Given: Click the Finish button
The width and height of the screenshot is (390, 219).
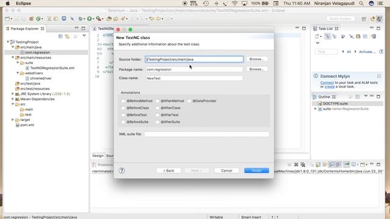Looking at the screenshot, I should point(257,170).
